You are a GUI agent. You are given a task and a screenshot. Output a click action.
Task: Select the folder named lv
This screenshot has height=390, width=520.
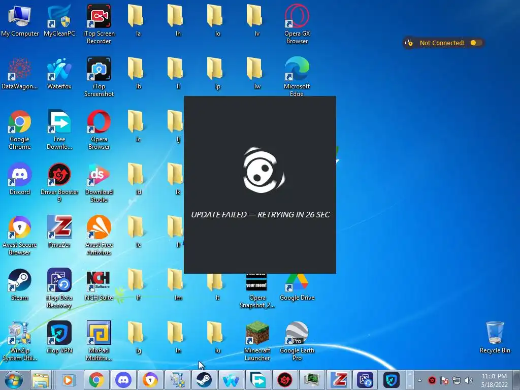point(255,19)
